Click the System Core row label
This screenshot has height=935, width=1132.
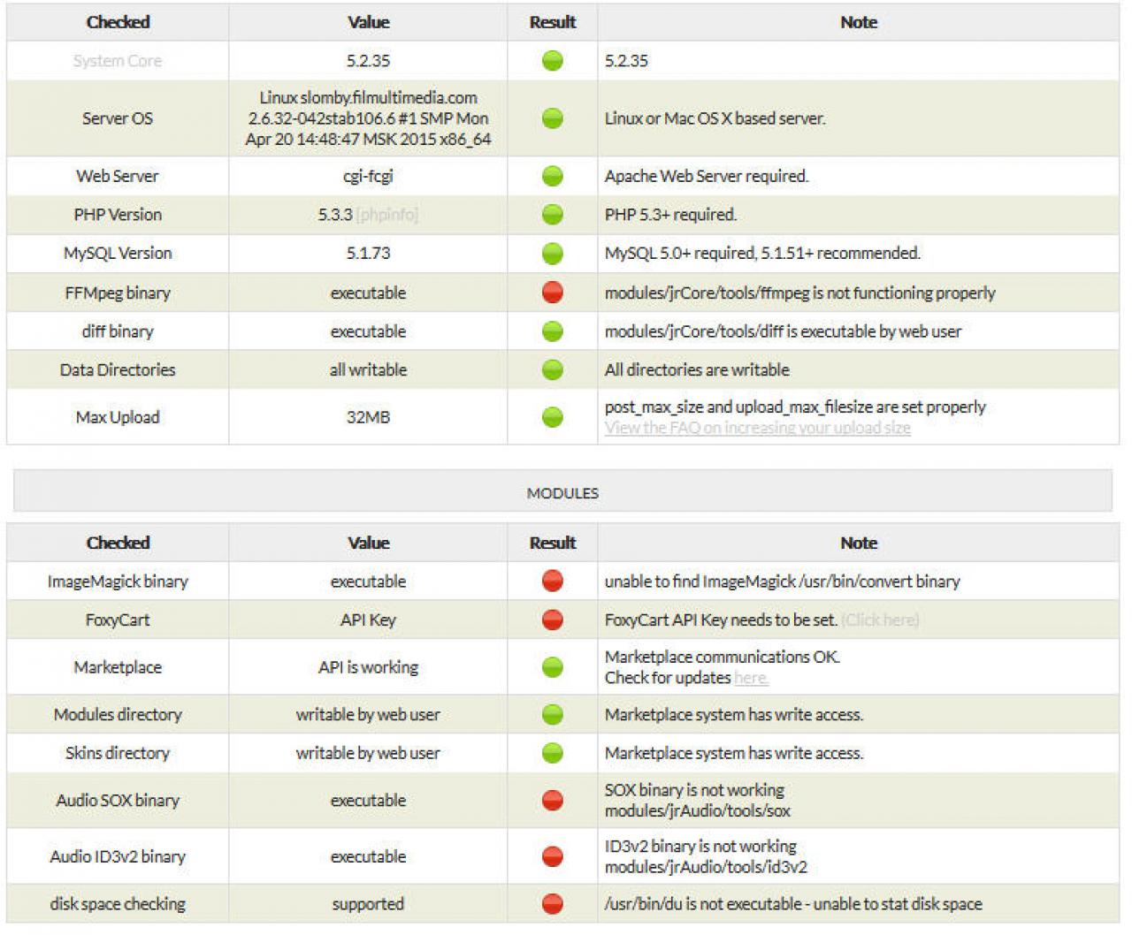[118, 61]
